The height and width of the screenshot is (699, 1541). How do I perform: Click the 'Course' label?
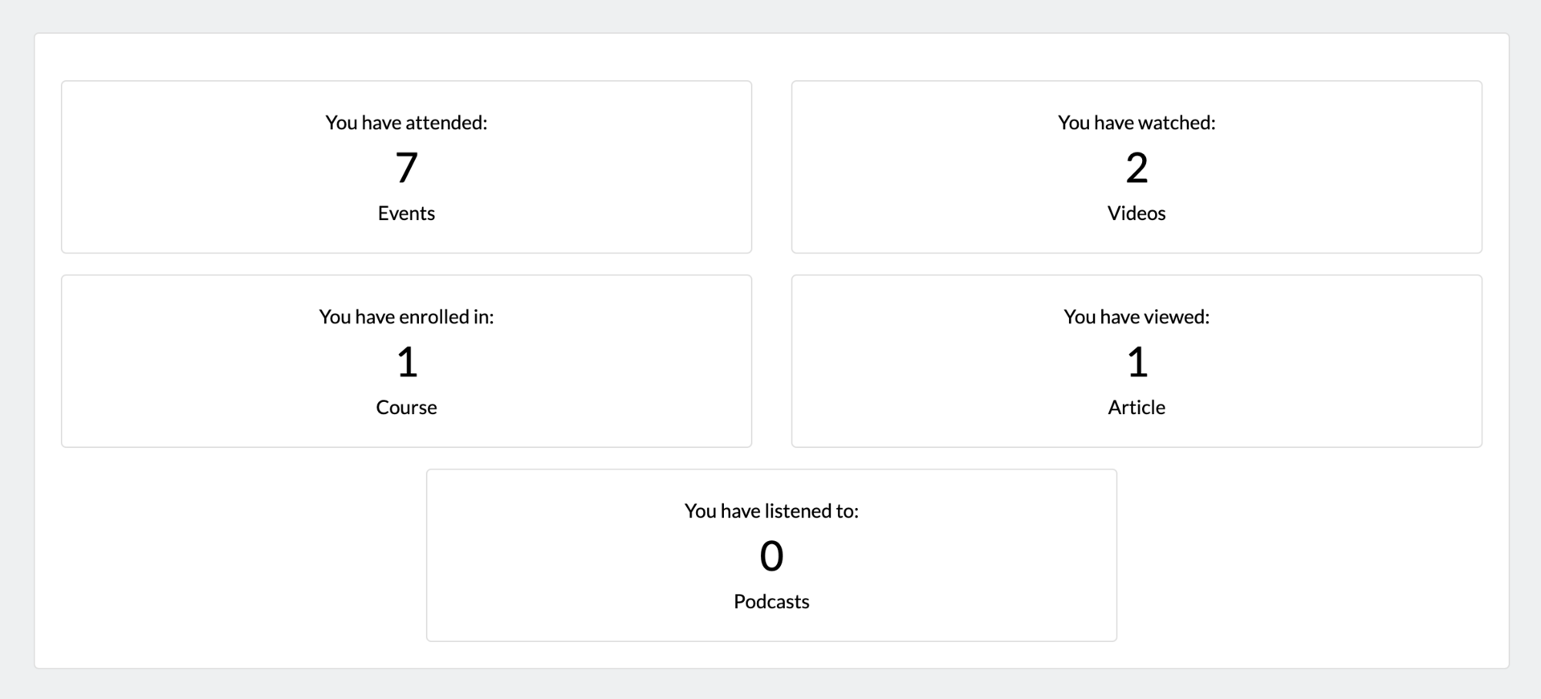coord(406,407)
